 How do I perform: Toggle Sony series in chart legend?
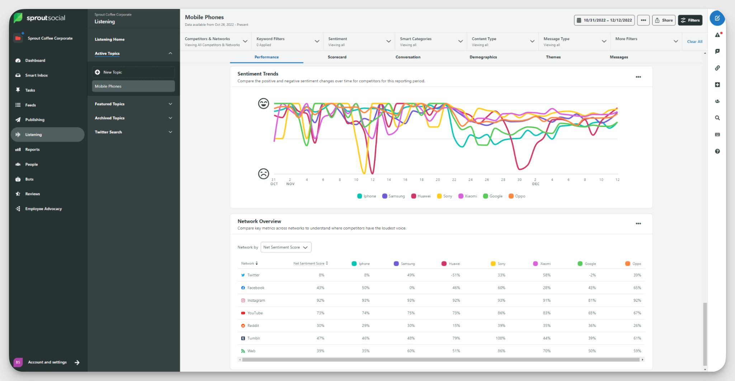pyautogui.click(x=444, y=196)
